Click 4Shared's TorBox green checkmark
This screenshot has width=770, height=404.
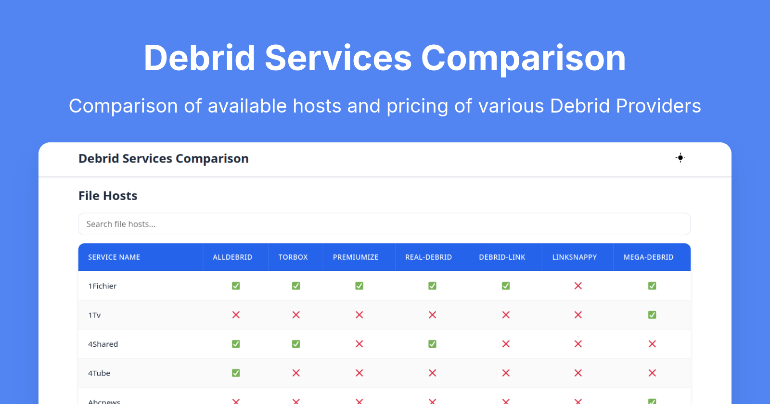coord(296,344)
